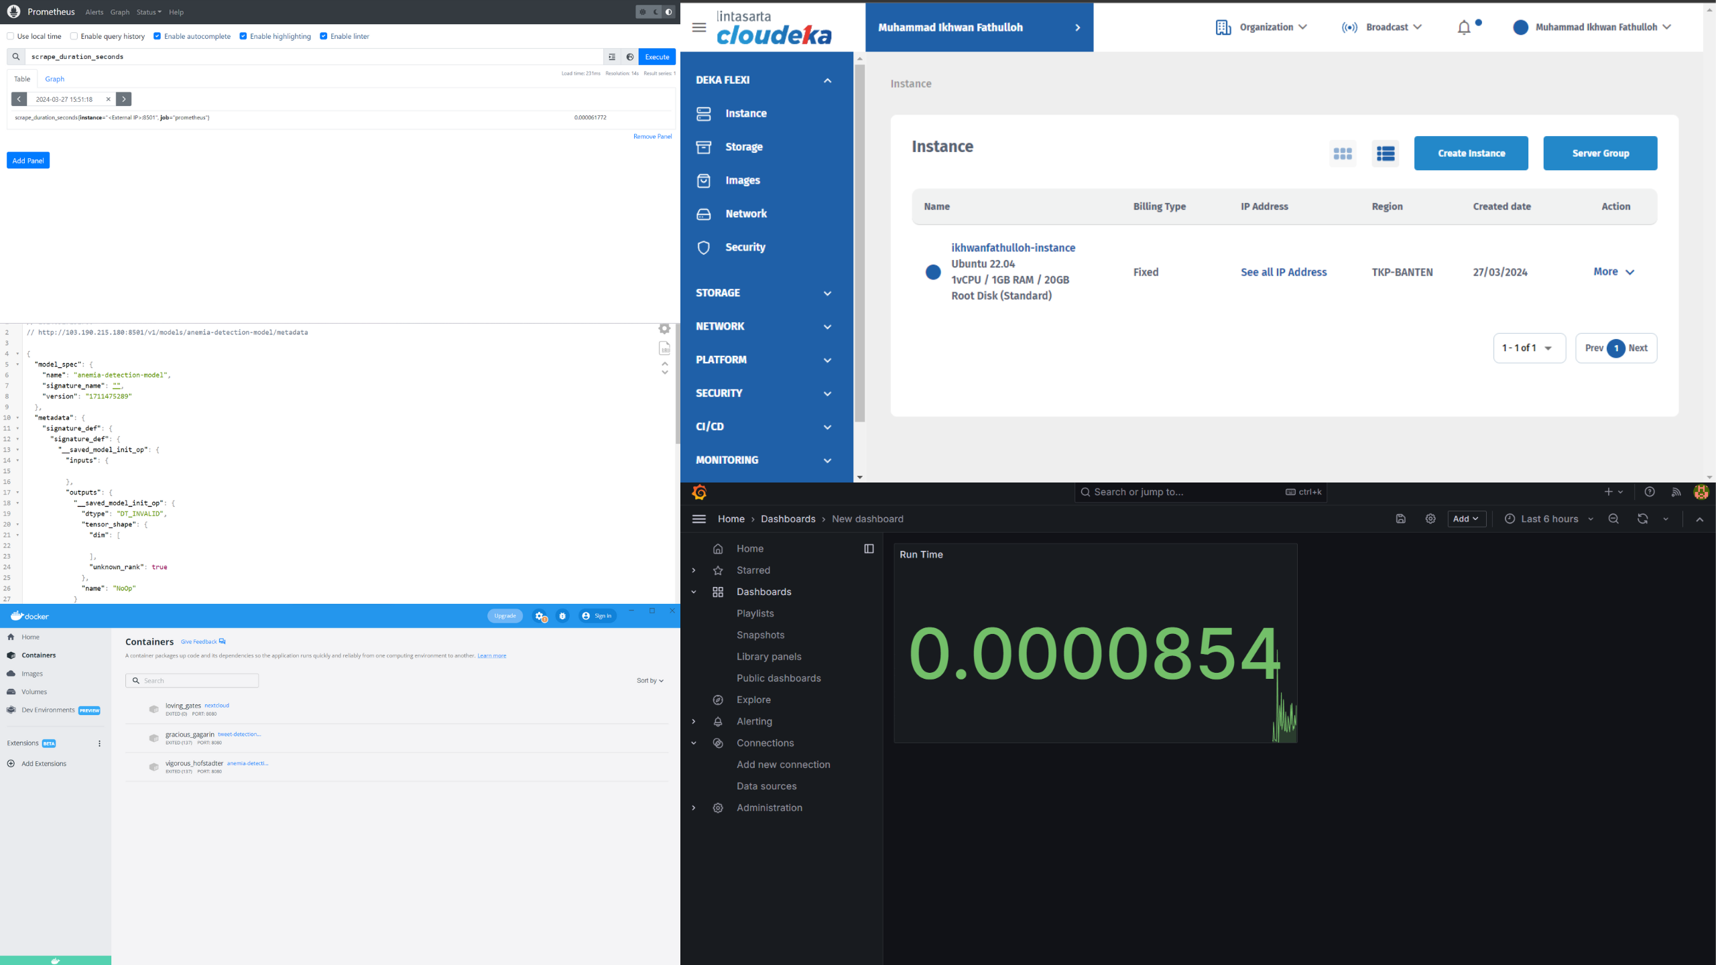Select the Table tab in Prometheus
This screenshot has height=965, width=1716.
[x=22, y=79]
